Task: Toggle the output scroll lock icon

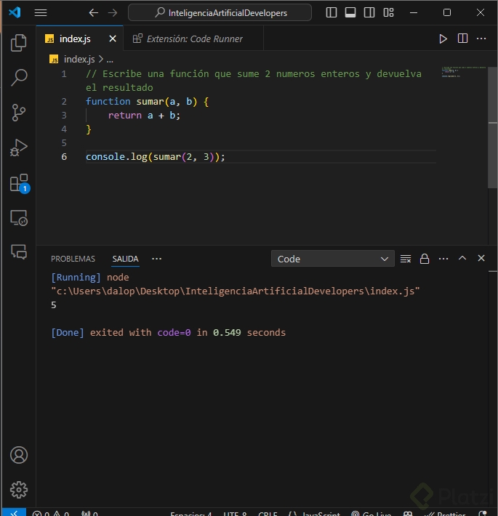Action: [425, 259]
